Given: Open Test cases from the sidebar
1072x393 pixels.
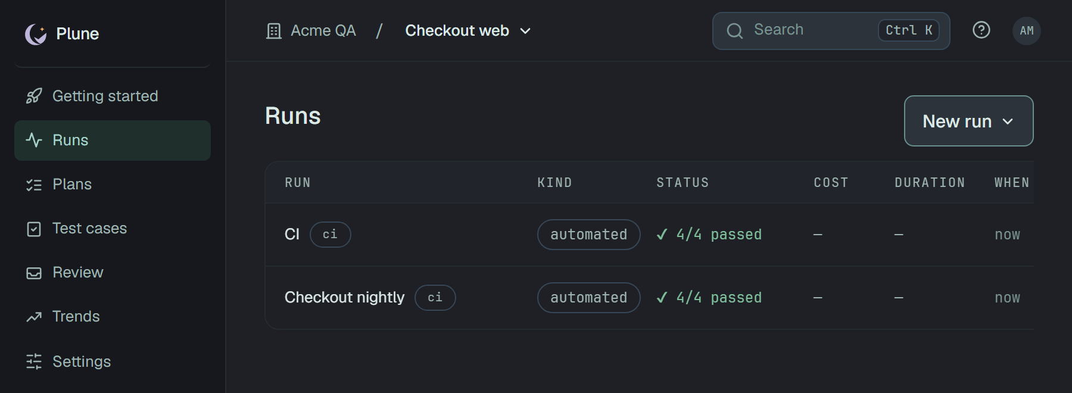Looking at the screenshot, I should point(89,228).
